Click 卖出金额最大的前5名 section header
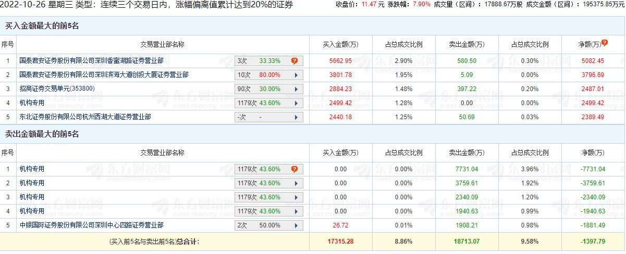Viewport: 626px width, 254px height. (41, 134)
